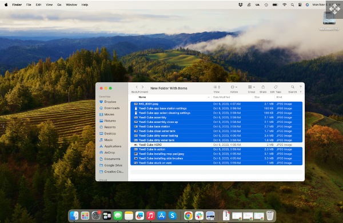Select Yeedi Cube app base station settings
Screen dimensions: 343x223
pos(216,108)
